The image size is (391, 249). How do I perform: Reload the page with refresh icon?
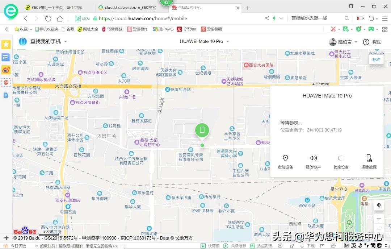(48, 18)
